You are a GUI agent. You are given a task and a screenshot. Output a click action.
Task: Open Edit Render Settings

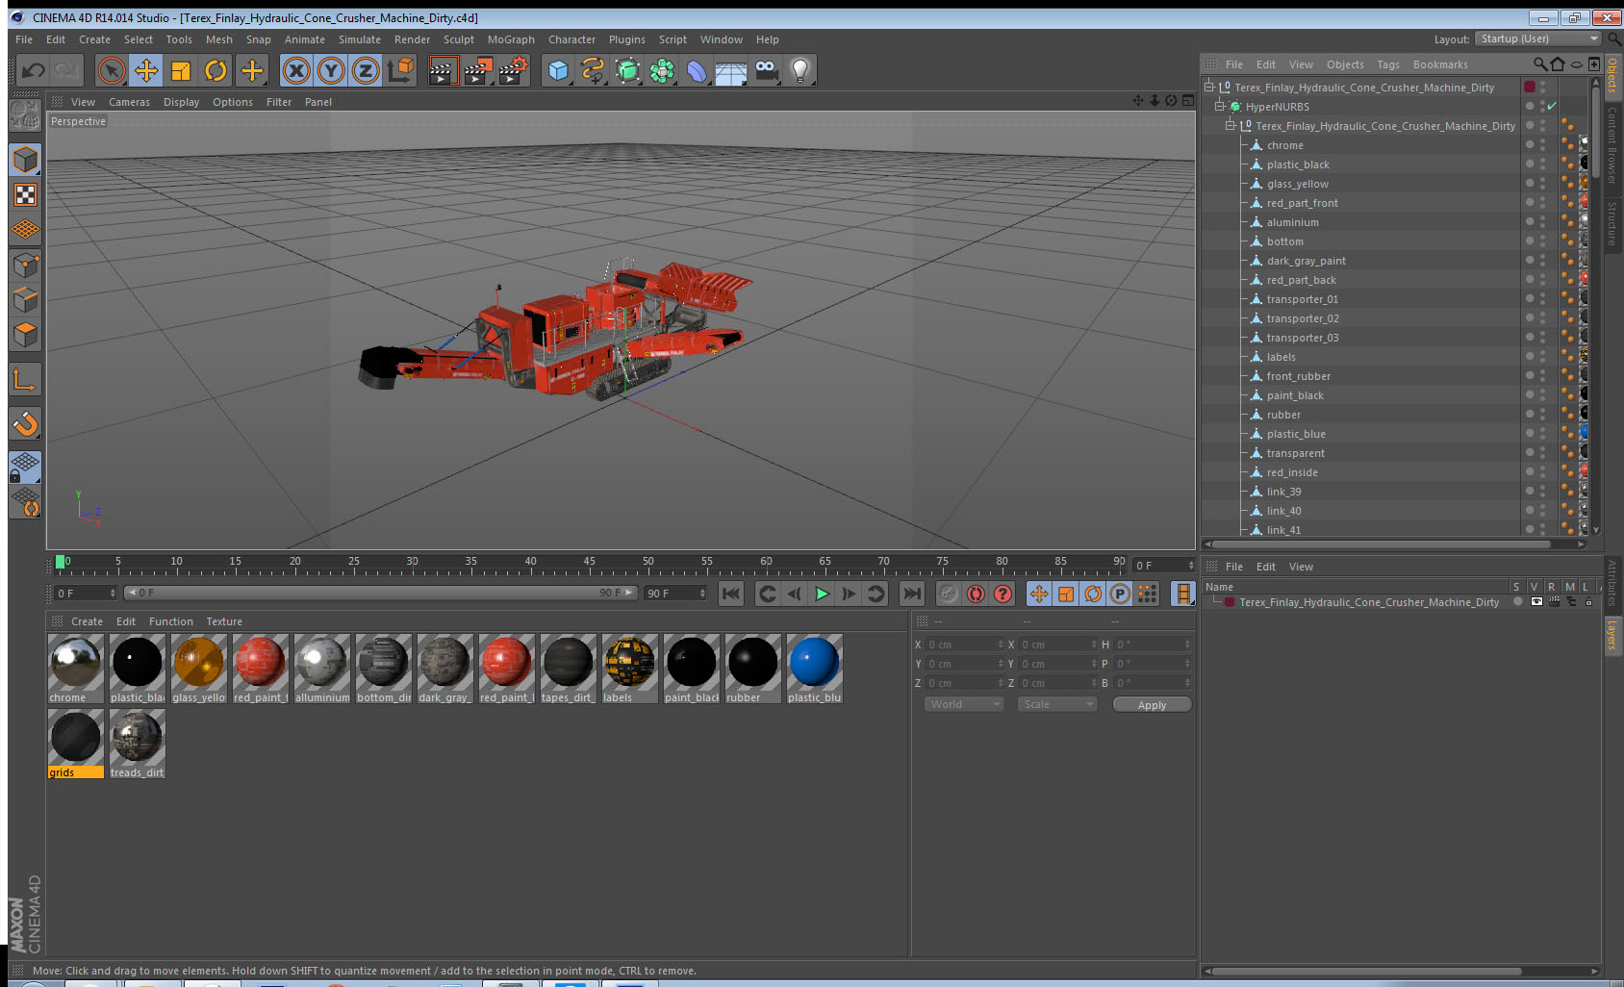514,70
